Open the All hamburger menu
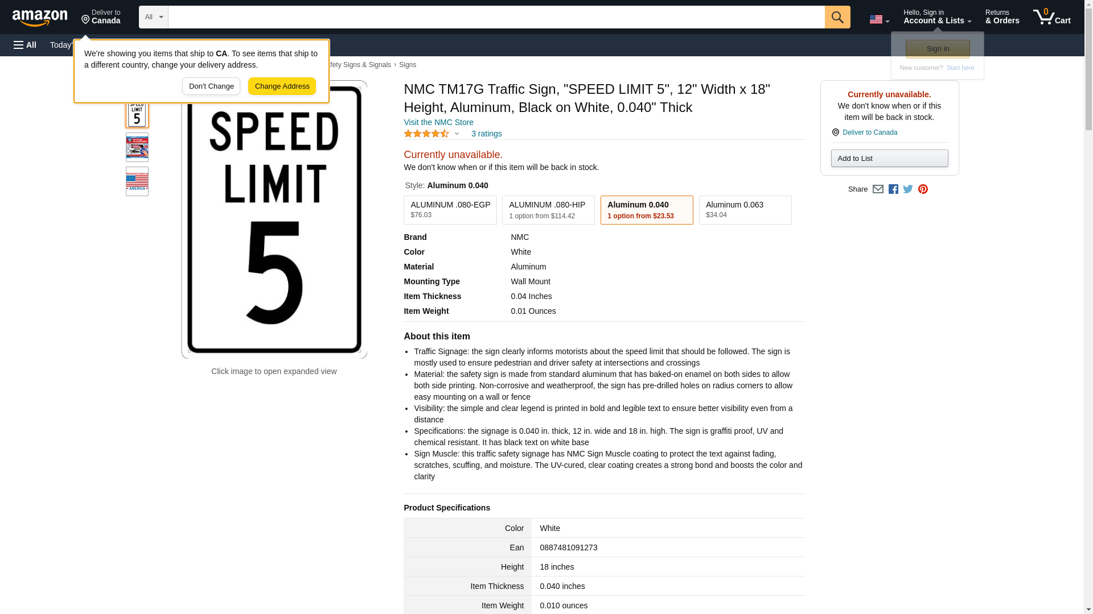The height and width of the screenshot is (614, 1093). coord(25,45)
